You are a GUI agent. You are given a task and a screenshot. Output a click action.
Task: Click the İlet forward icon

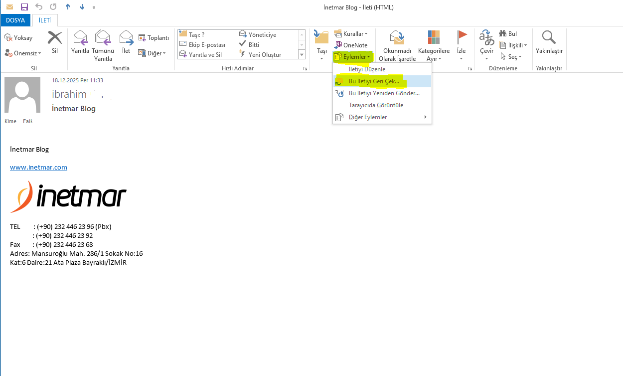[x=126, y=38]
